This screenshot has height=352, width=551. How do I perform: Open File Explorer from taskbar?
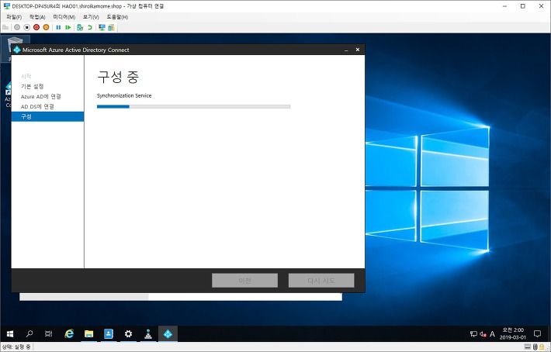click(89, 333)
